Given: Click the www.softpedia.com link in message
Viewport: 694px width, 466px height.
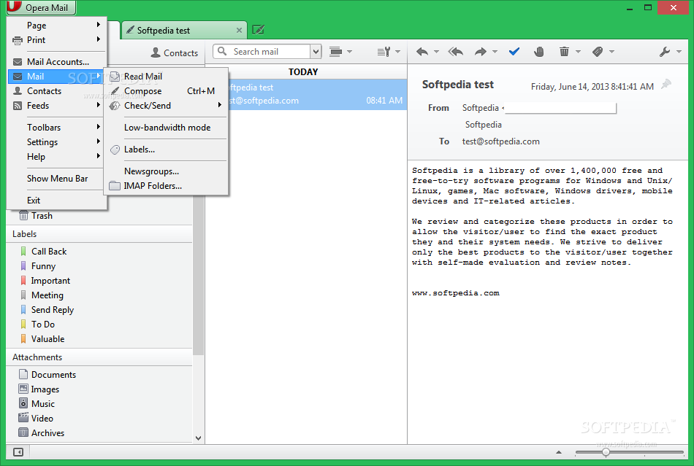Looking at the screenshot, I should click(x=455, y=293).
